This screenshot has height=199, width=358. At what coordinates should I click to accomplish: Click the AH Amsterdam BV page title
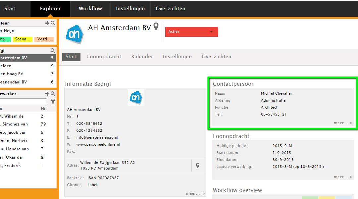pyautogui.click(x=120, y=27)
